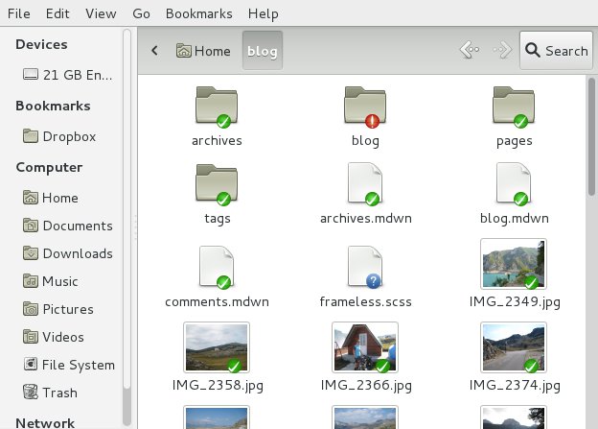Go to Home in the path bar

pyautogui.click(x=203, y=51)
